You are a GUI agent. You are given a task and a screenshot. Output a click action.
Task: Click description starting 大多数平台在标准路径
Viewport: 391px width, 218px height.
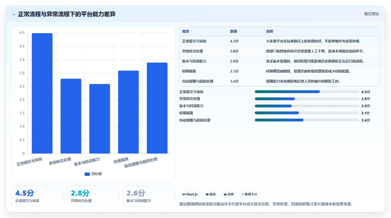[313, 41]
